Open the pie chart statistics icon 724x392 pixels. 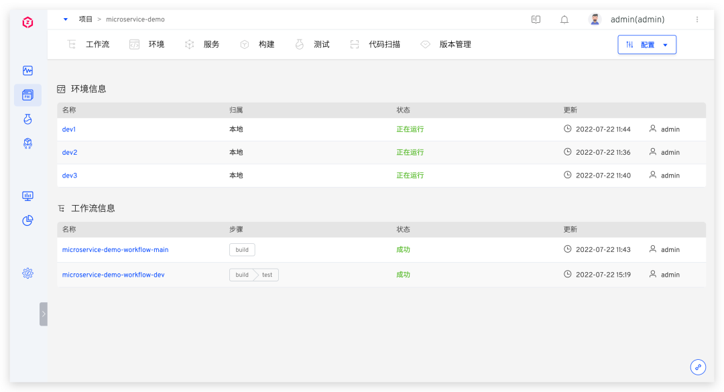point(27,220)
